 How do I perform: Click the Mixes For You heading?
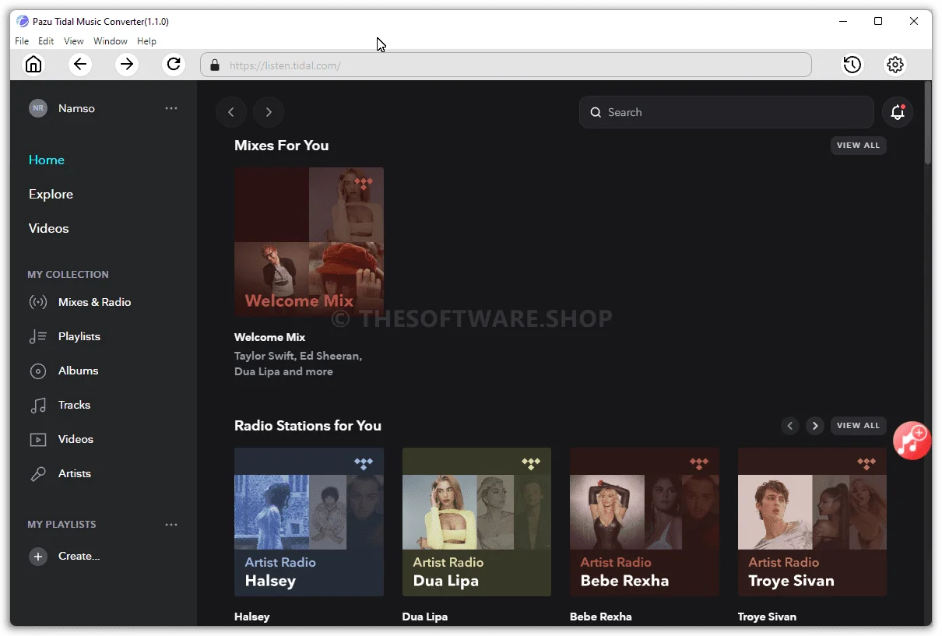pos(282,146)
